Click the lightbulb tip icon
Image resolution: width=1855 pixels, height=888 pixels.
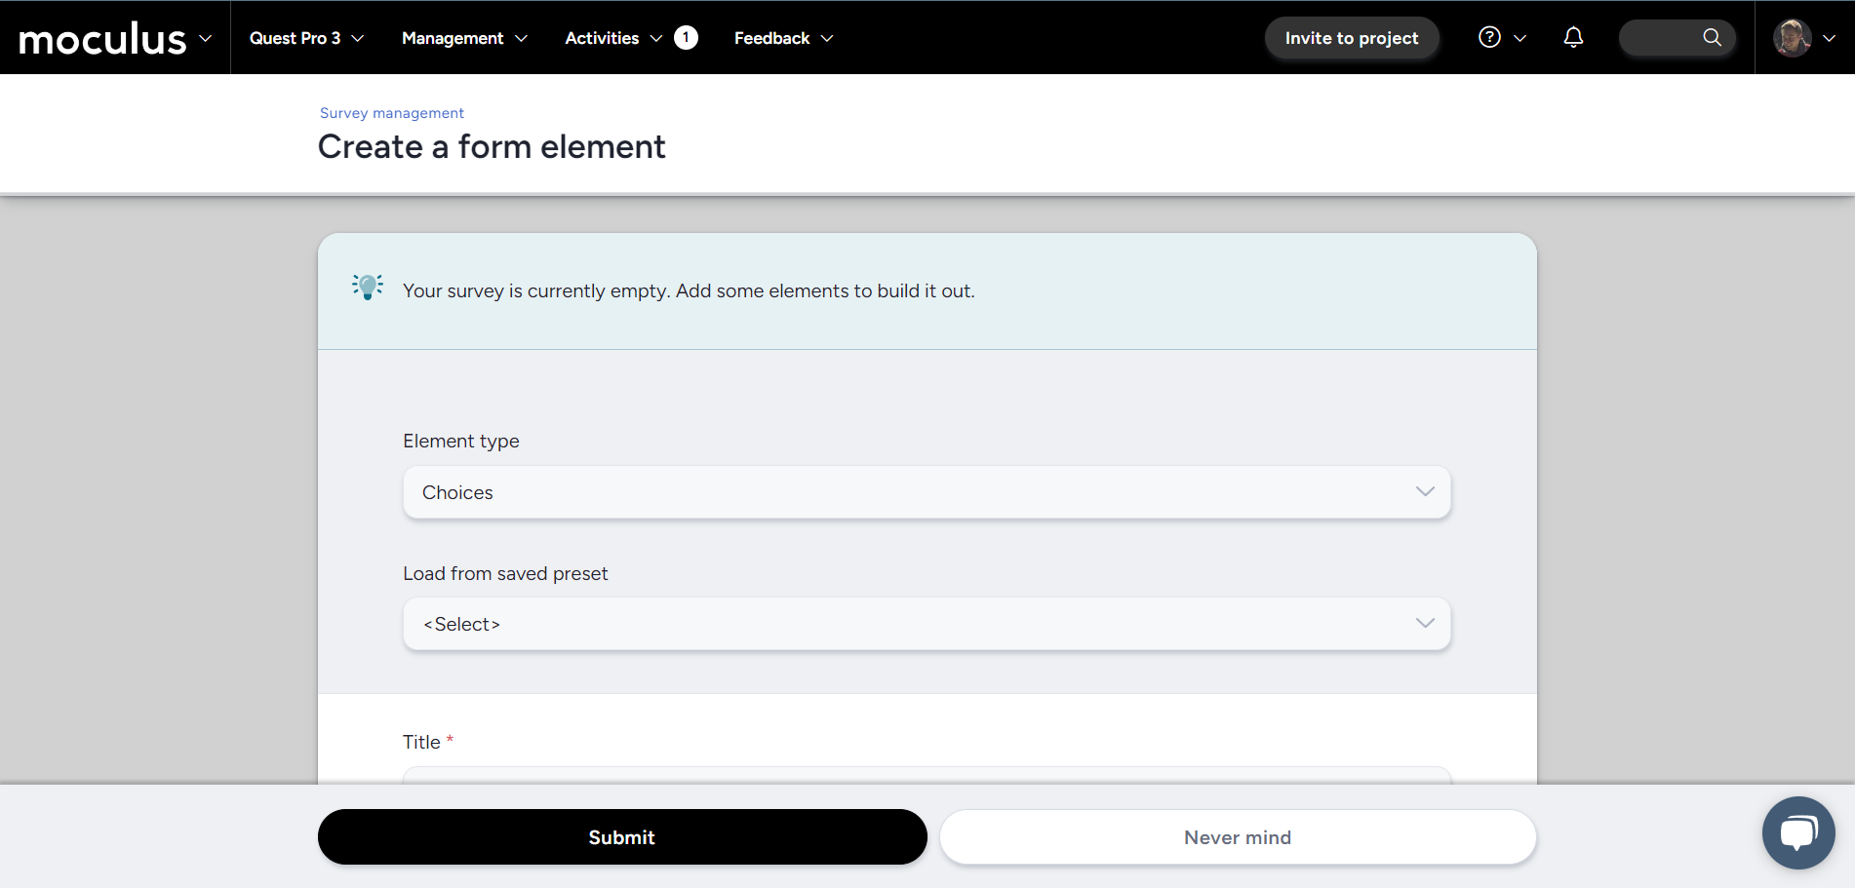coord(368,288)
